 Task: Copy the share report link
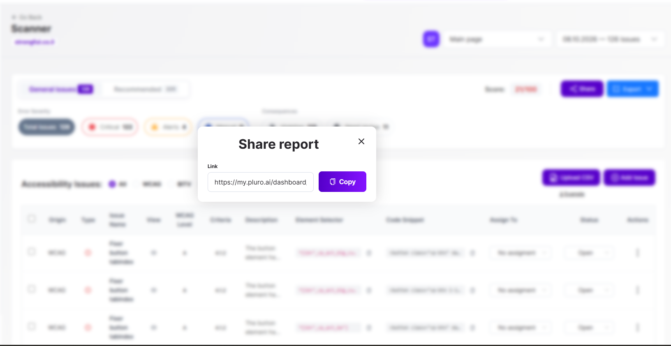click(x=342, y=182)
